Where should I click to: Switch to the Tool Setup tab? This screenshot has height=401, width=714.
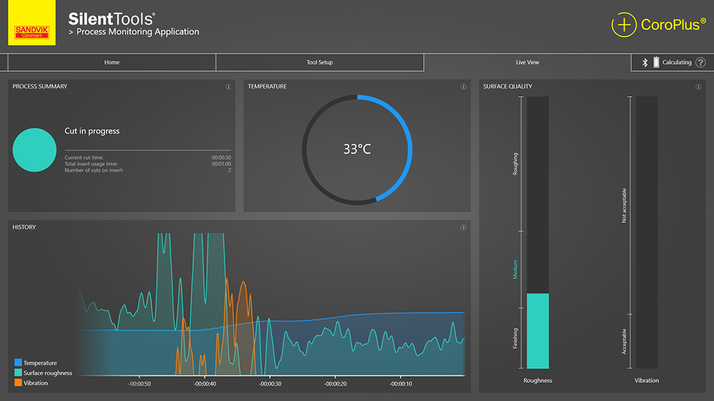(319, 62)
